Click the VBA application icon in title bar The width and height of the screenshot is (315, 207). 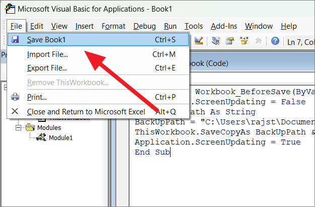10,9
